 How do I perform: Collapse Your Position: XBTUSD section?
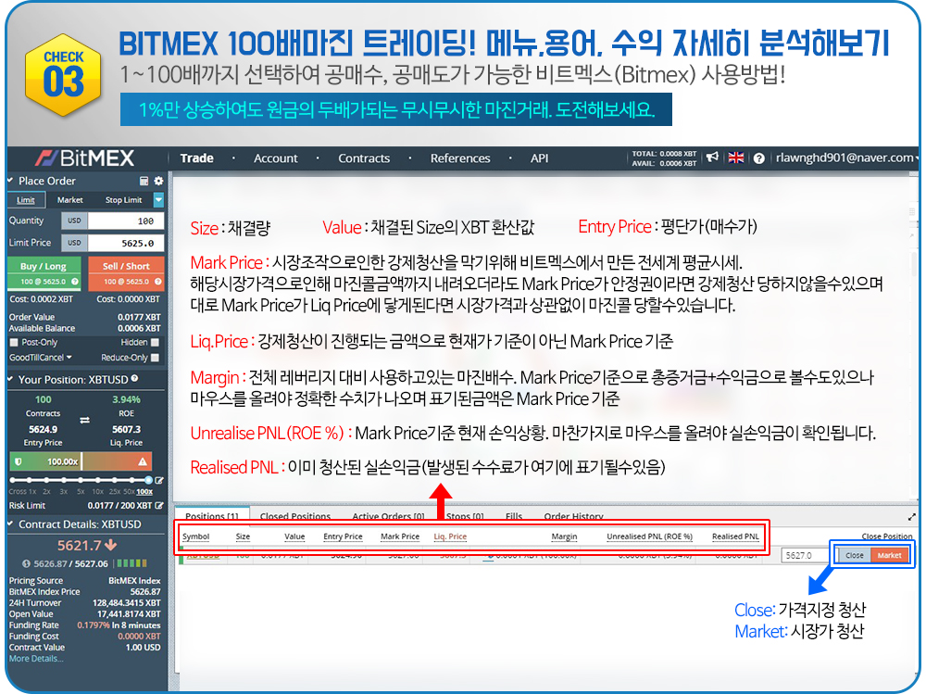[x=10, y=379]
